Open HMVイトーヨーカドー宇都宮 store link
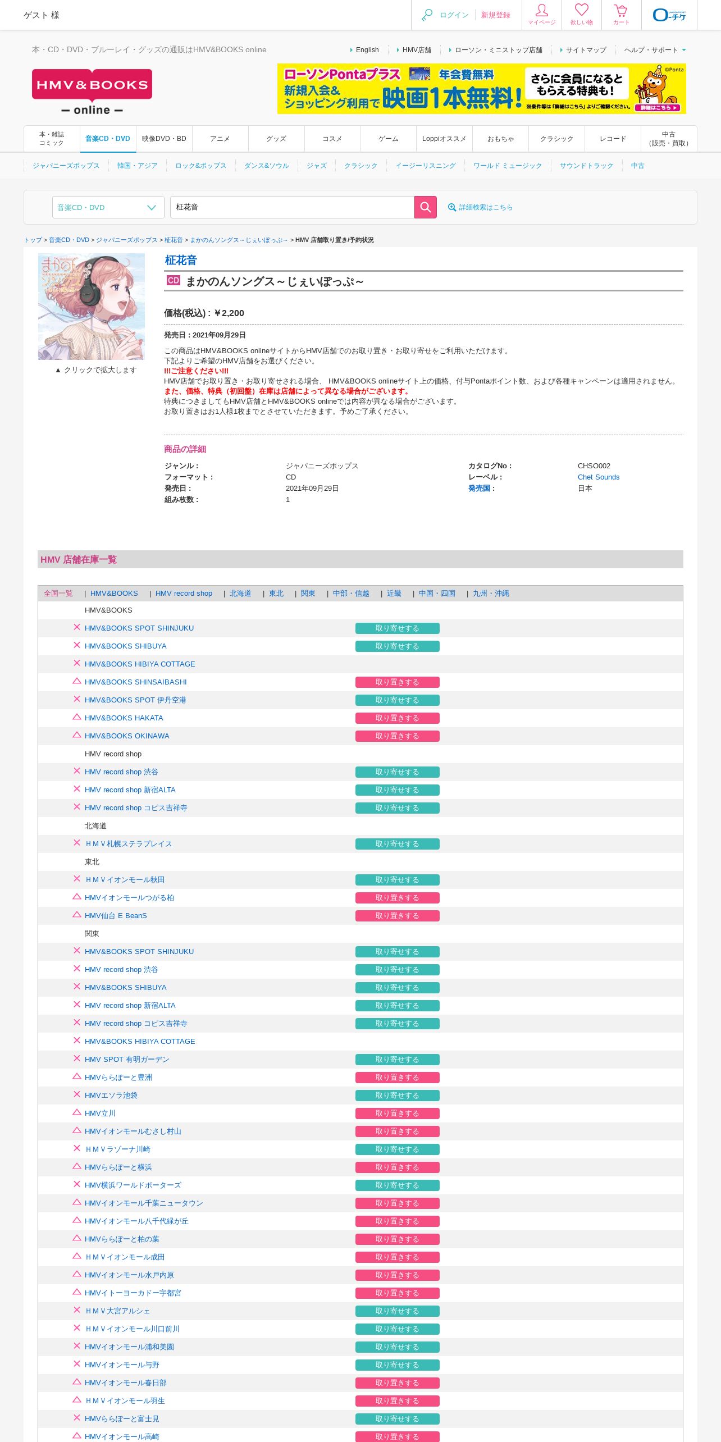Viewport: 721px width, 1442px height. coord(133,1293)
